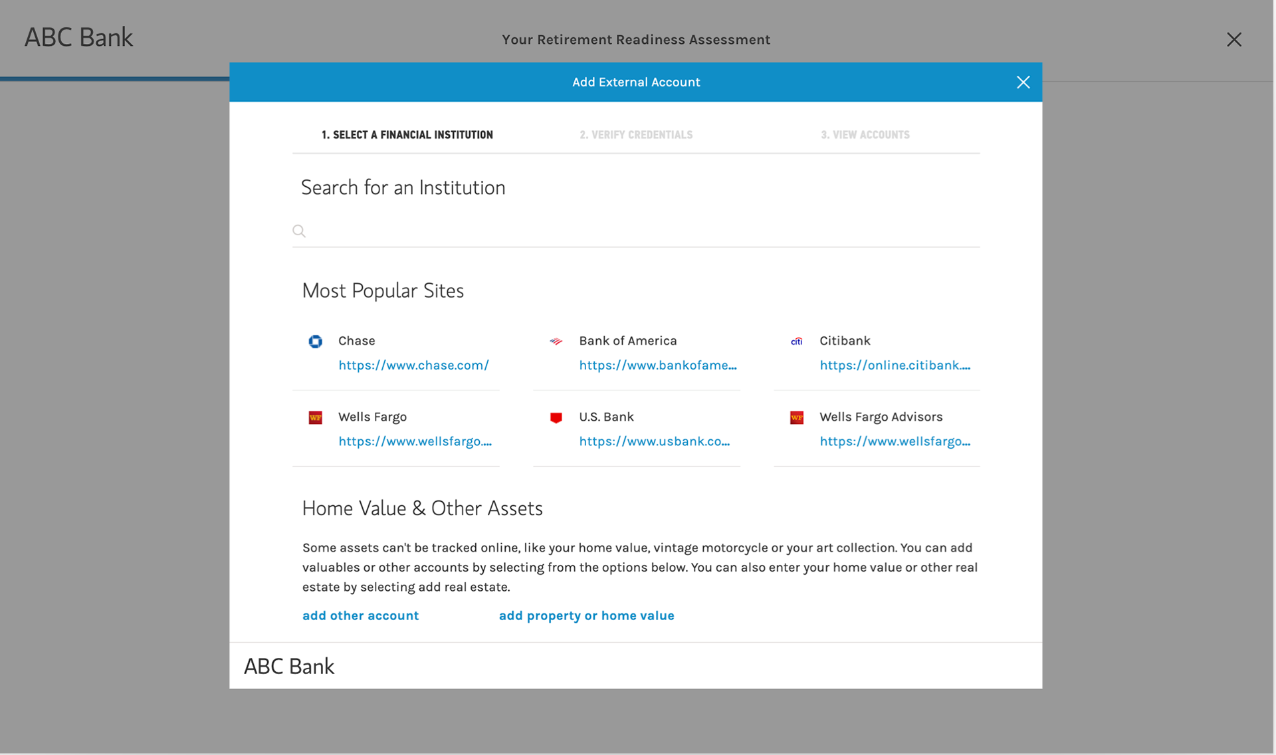Click the Citibank logo icon
Viewport: 1276px width, 755px height.
[796, 342]
